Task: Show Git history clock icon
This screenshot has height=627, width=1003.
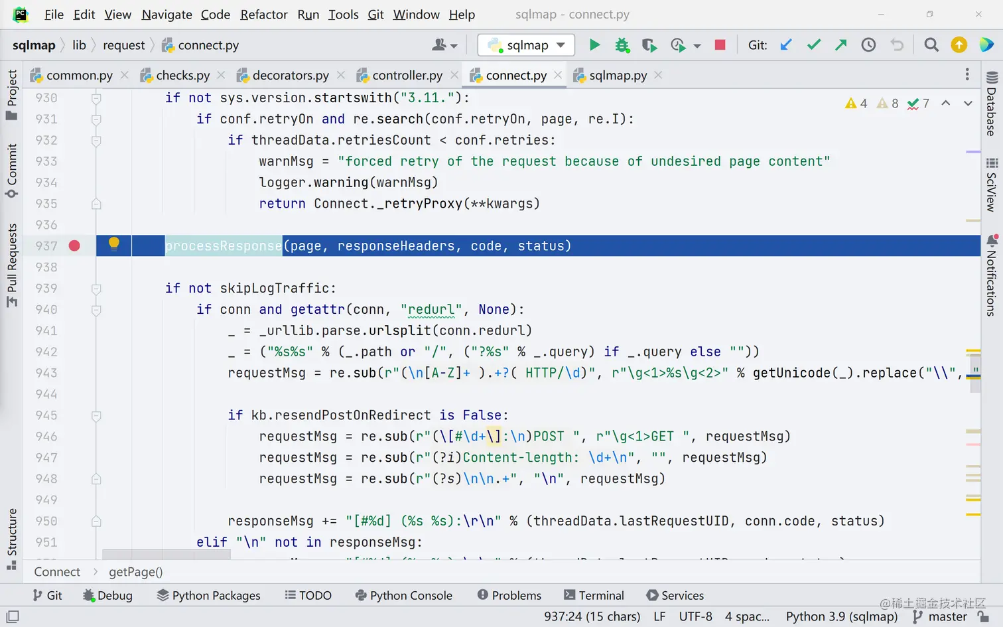Action: (868, 45)
